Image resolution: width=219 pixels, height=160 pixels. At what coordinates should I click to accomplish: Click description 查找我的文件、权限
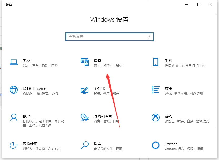coord(108,149)
